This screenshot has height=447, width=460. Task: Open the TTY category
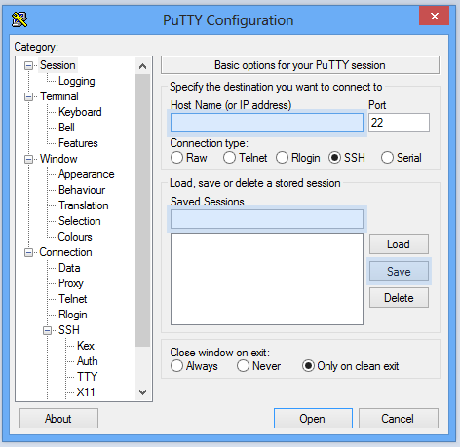tap(87, 377)
